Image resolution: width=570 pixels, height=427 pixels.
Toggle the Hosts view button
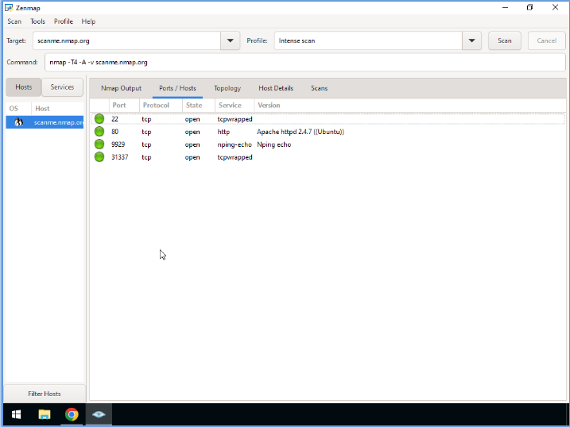point(24,87)
